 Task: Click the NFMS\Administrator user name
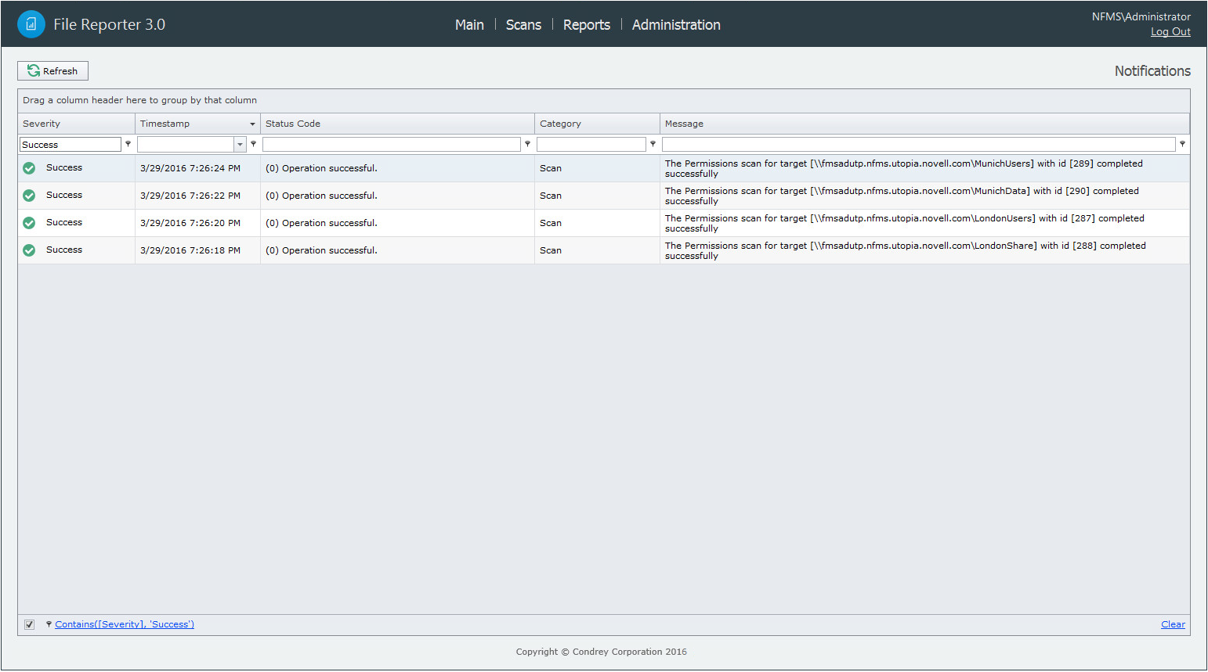pyautogui.click(x=1141, y=16)
